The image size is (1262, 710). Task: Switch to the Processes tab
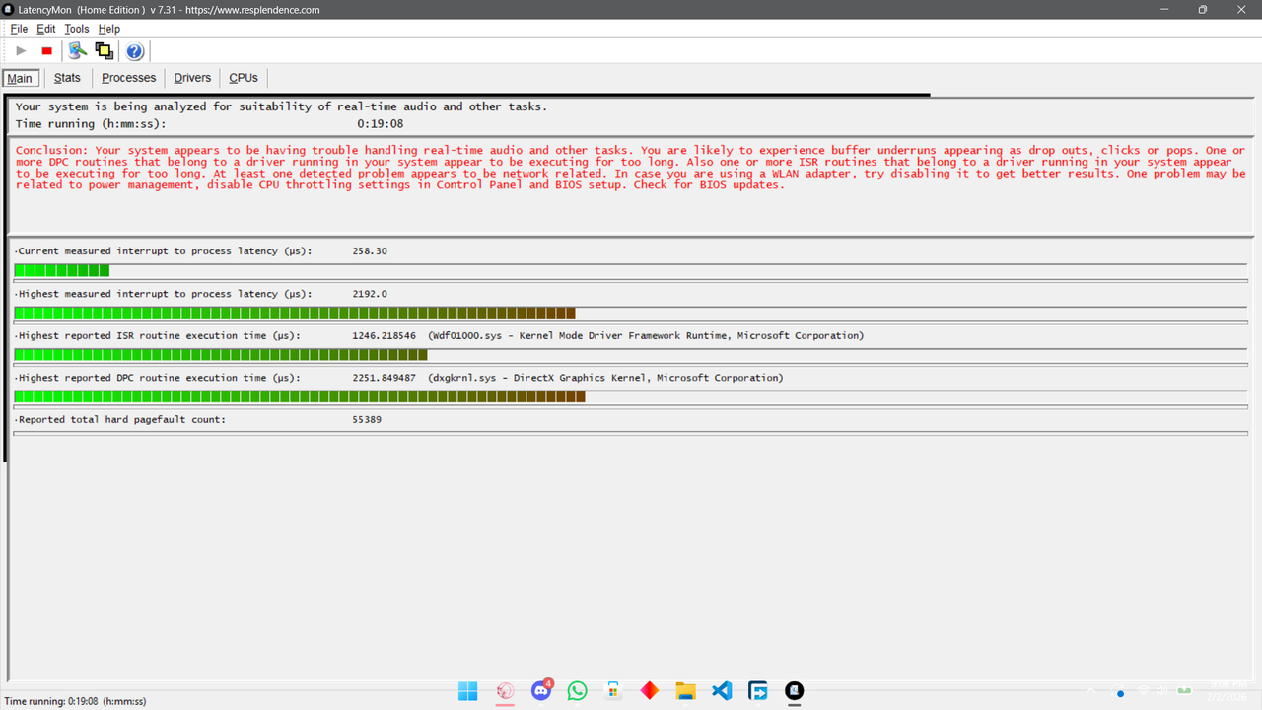pyautogui.click(x=129, y=78)
